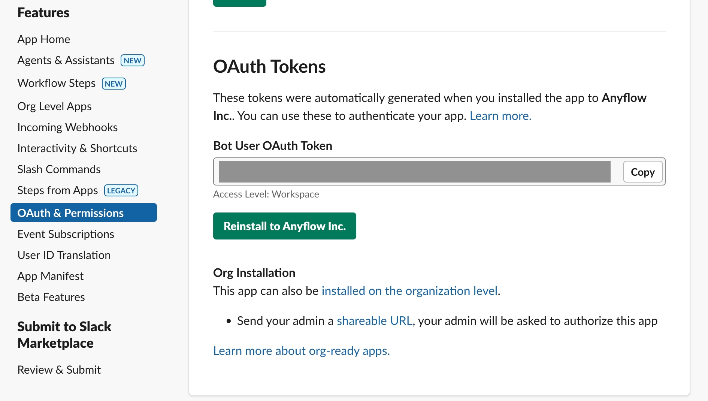Open Steps from Apps legacy page

coord(58,190)
